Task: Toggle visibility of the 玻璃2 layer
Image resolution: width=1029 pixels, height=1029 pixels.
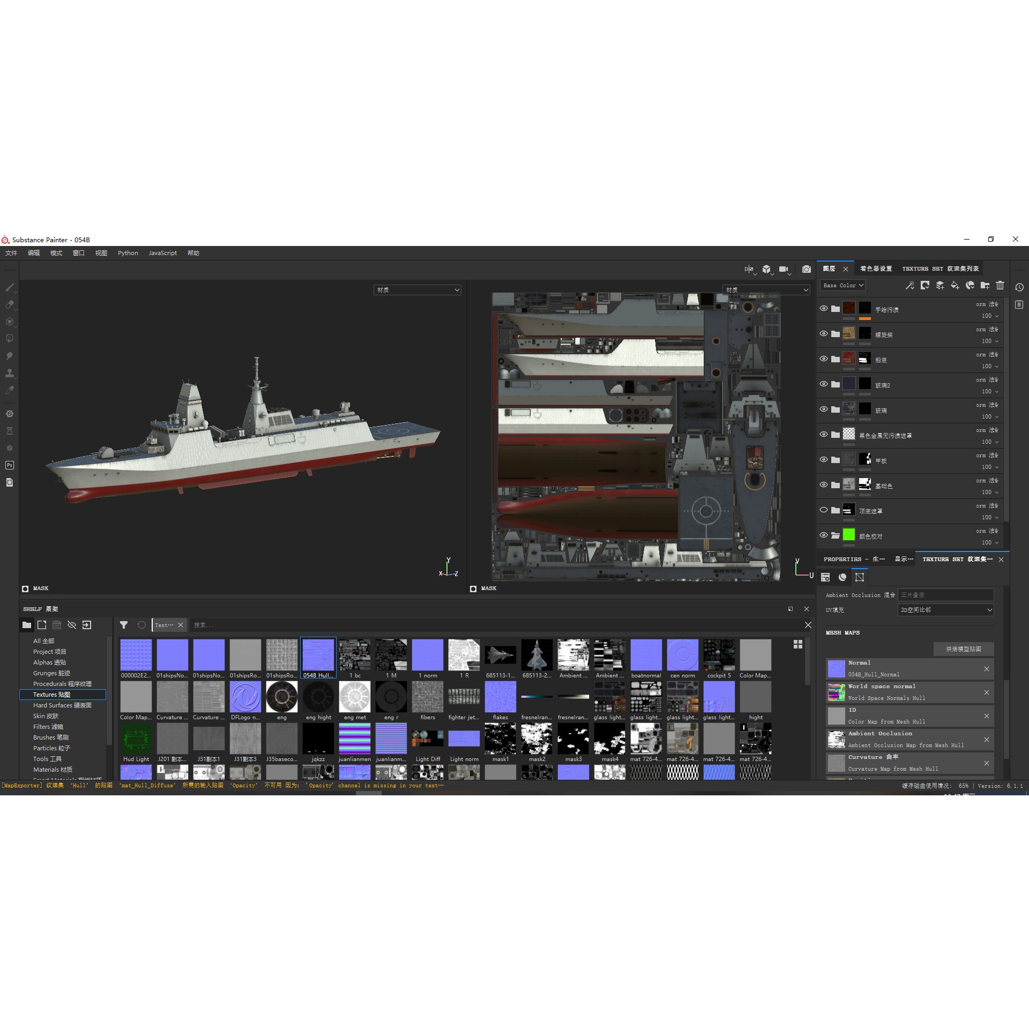Action: coord(824,384)
